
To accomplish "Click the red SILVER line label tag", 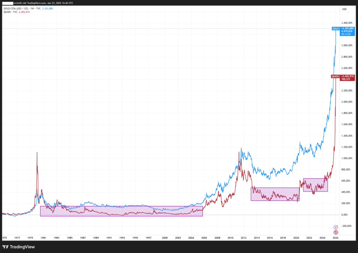I will [x=335, y=76].
